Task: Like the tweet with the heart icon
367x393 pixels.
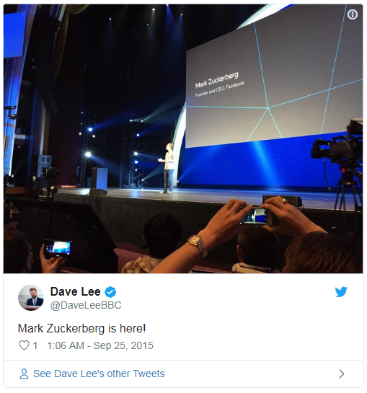Action: 24,345
